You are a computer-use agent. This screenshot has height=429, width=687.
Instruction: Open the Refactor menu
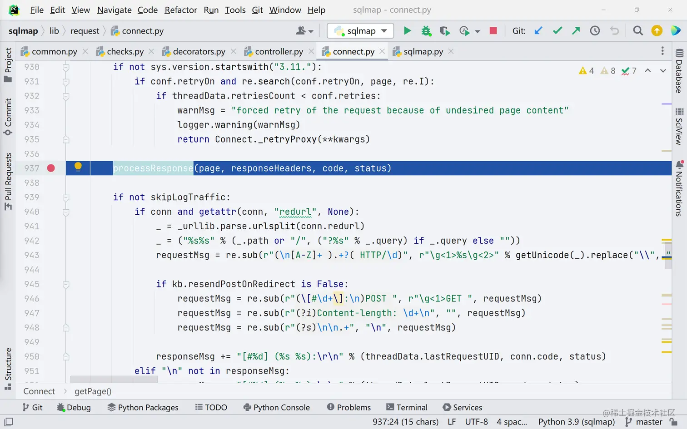181,10
